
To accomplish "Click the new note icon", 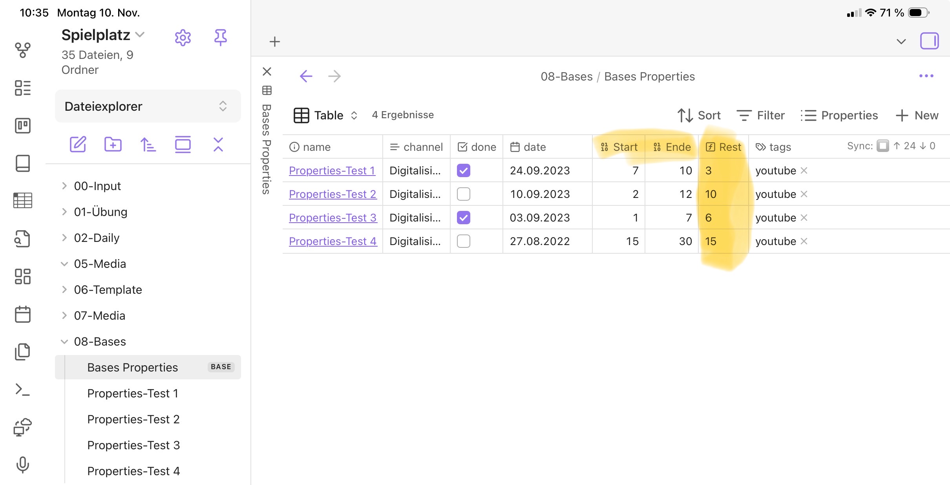I will coord(78,145).
